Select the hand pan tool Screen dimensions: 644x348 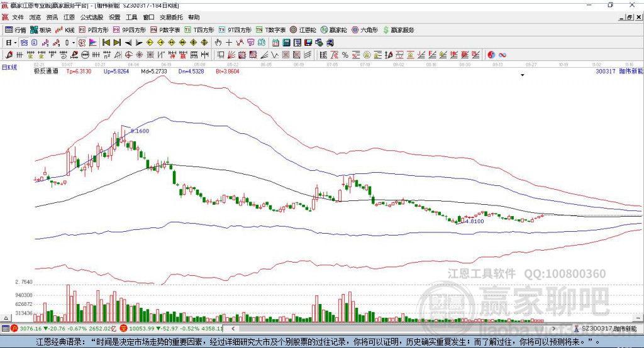point(218,43)
